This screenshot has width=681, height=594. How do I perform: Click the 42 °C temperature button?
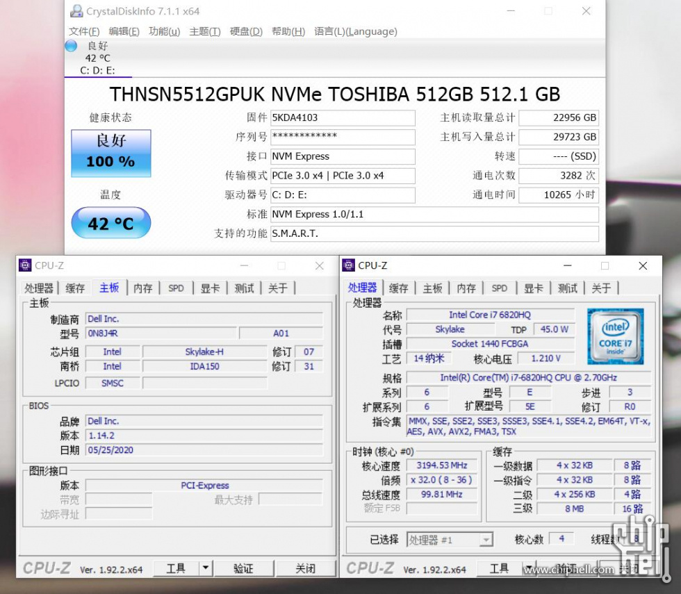[x=111, y=223]
